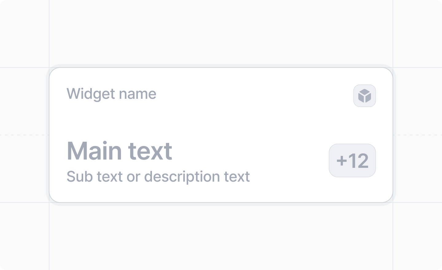This screenshot has height=270, width=442.
Task: Click the vertical grid line above card's left edge
Action: pos(49,32)
